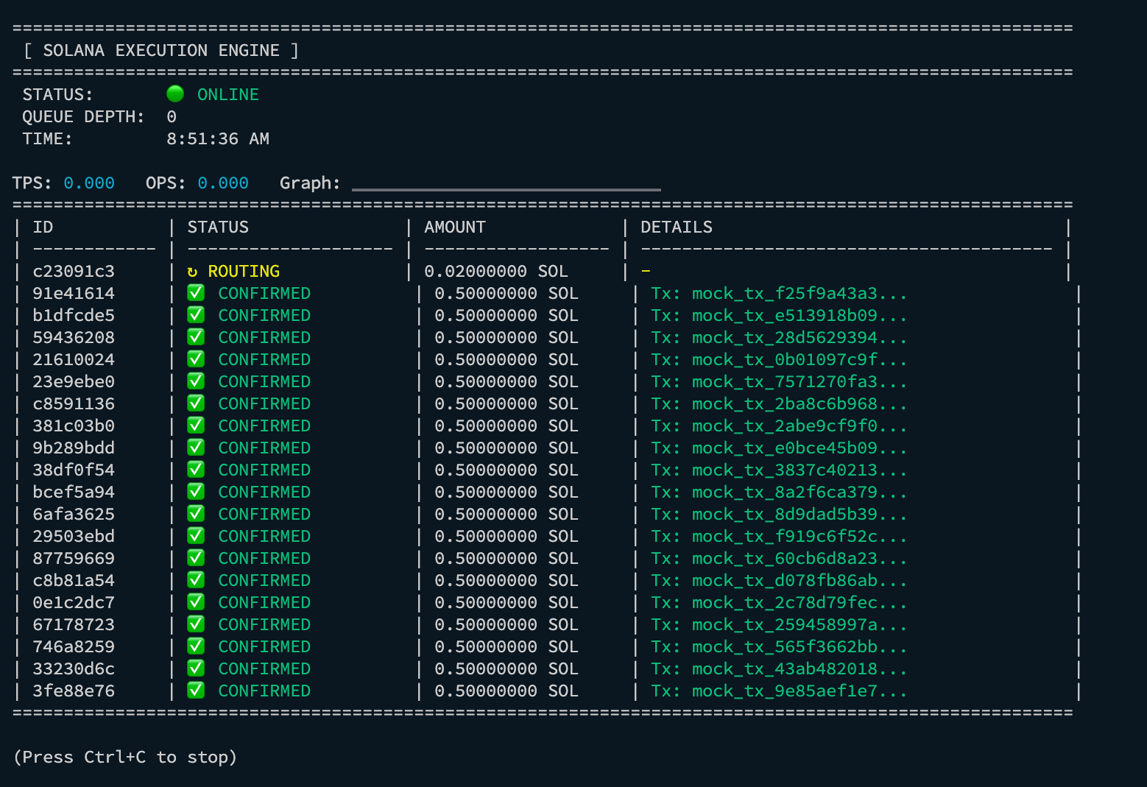Click Tx mock_tx_2ba8c6b968 details
This screenshot has height=787, width=1147.
tap(779, 403)
